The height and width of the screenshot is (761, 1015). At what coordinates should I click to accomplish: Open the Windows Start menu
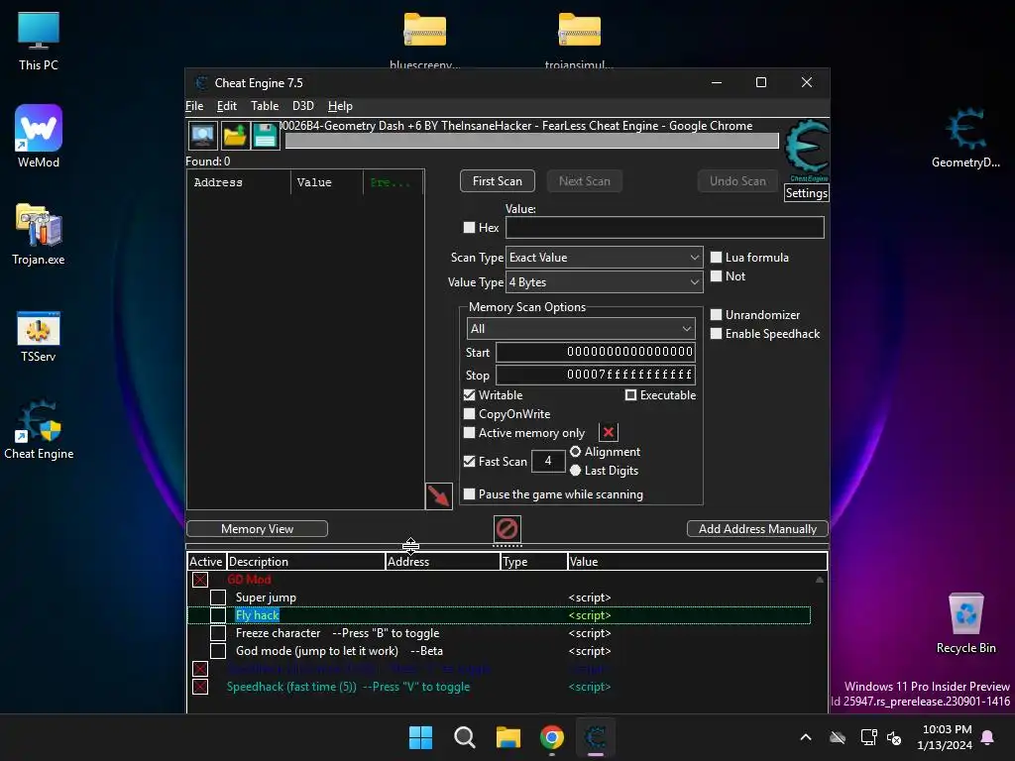coord(420,737)
